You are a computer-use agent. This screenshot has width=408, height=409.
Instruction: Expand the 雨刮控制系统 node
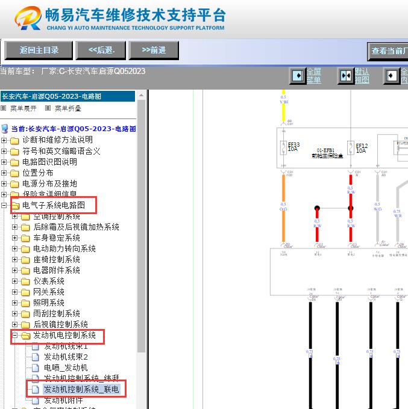tap(14, 314)
